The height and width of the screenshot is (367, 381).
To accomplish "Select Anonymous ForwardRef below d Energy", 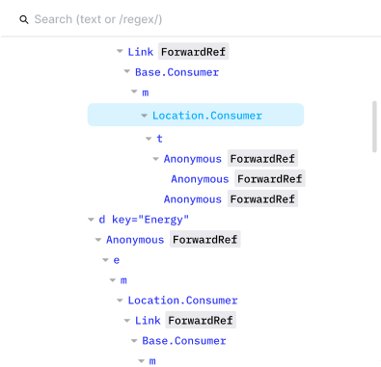I will pos(173,240).
